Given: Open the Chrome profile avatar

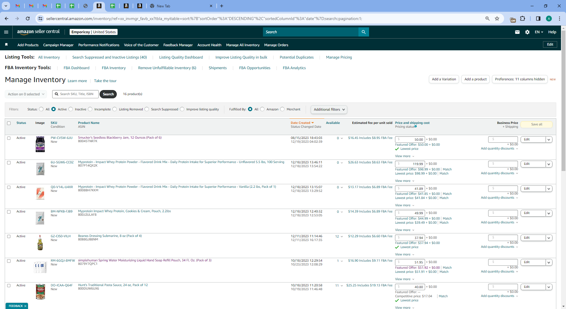Looking at the screenshot, I should [549, 19].
